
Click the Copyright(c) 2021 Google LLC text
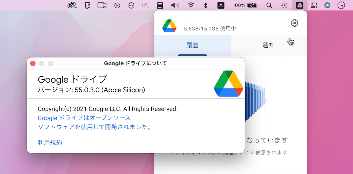tap(108, 109)
